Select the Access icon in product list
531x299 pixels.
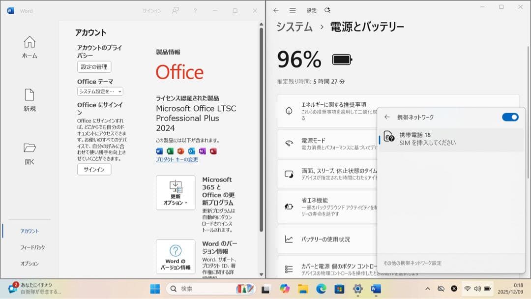tap(213, 151)
